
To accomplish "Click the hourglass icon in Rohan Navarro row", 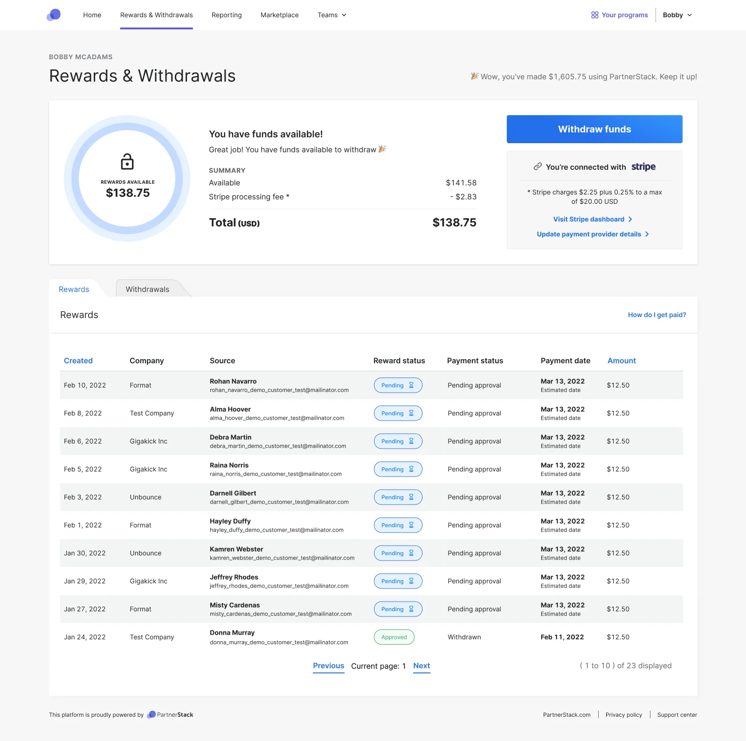I will coord(411,385).
